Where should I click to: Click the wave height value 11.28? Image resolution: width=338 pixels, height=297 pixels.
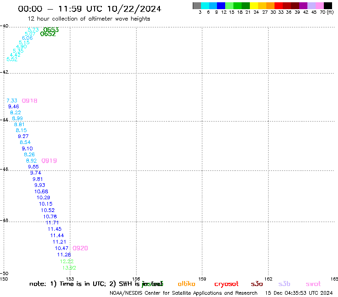click(64, 255)
